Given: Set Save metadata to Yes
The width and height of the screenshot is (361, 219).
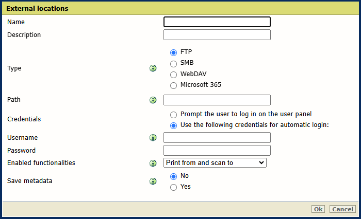Looking at the screenshot, I should coord(173,187).
